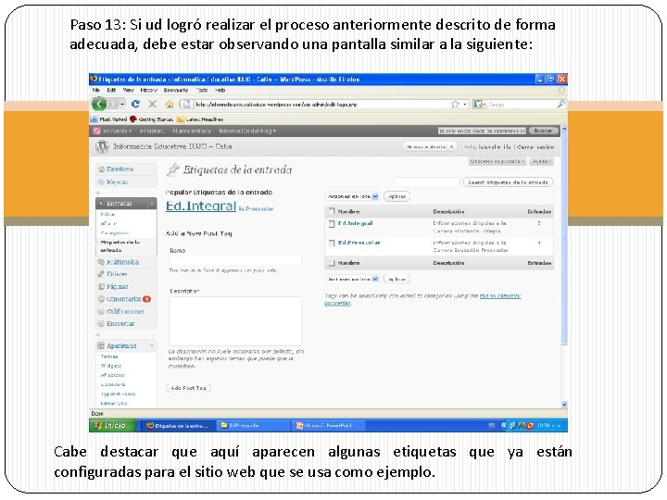Click the tag search text field
Screen dimensions: 667x500
[427, 182]
